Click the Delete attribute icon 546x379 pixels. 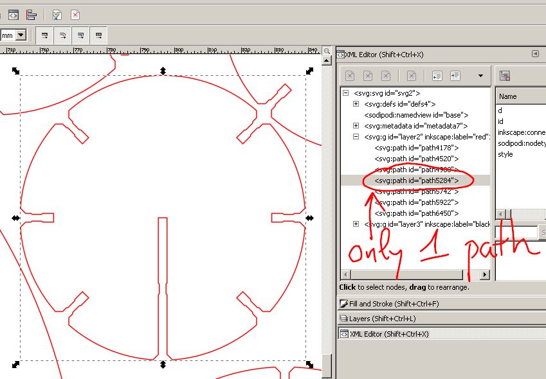(505, 75)
